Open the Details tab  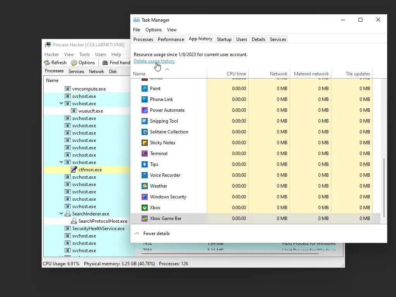click(x=258, y=39)
